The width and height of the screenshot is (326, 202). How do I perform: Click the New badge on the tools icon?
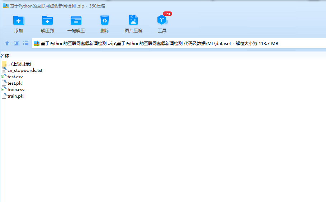[x=167, y=14]
